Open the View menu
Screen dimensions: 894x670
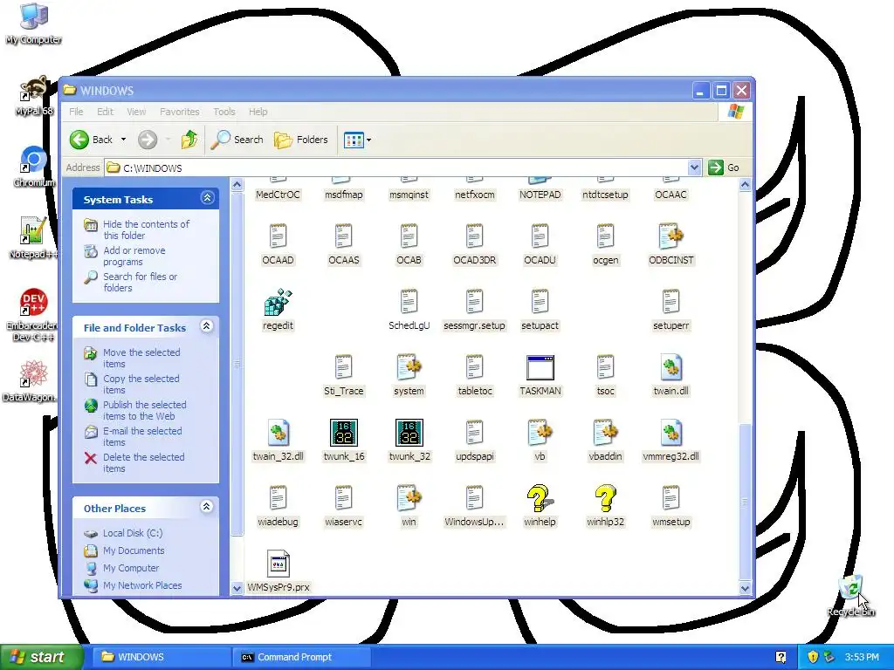pyautogui.click(x=136, y=112)
